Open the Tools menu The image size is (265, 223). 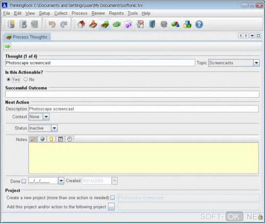133,13
